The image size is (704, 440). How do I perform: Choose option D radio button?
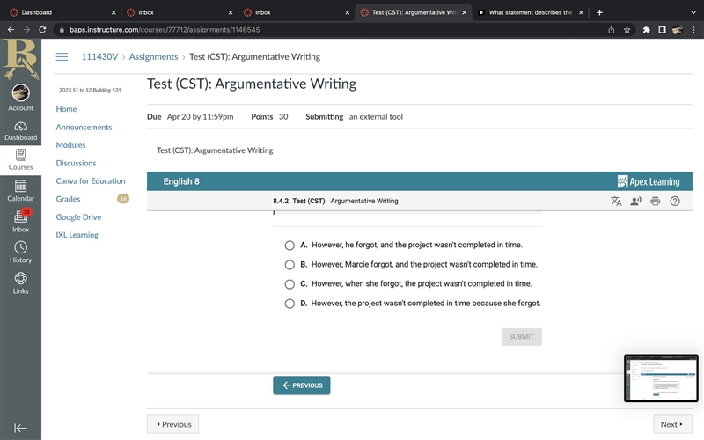(290, 304)
